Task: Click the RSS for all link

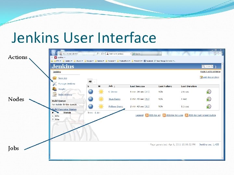Action: pyautogui.click(x=155, y=115)
